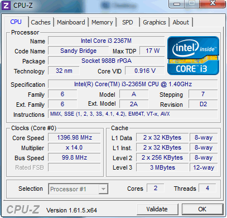
Task: Click the Specification field i3-2365M CPU @ 1.40GHz
Action: pyautogui.click(x=133, y=84)
